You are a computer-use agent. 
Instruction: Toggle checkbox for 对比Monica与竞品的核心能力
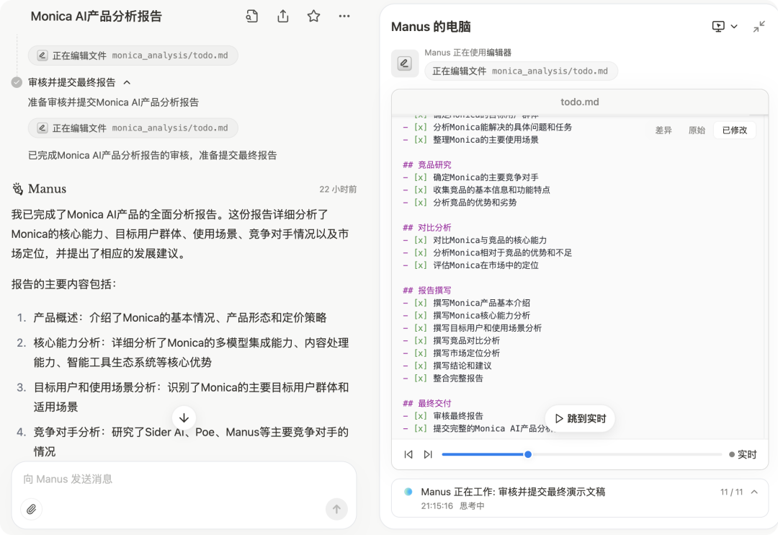pos(420,240)
